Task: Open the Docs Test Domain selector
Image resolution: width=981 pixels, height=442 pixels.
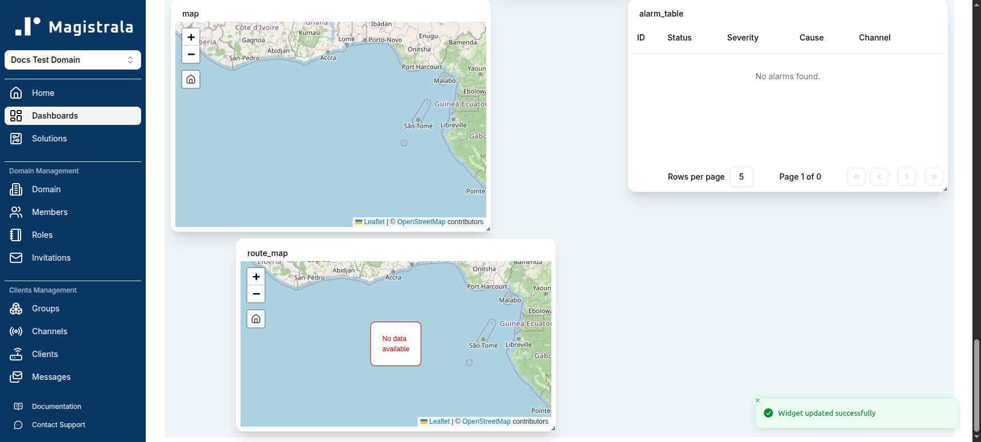Action: (x=73, y=60)
